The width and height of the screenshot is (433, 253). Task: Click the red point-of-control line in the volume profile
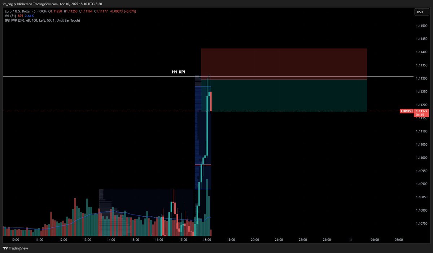203,165
